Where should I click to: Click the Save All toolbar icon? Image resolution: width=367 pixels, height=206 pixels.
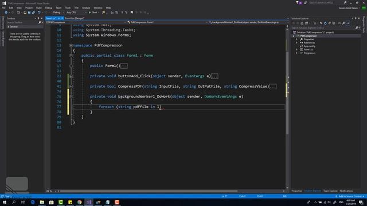pos(33,13)
